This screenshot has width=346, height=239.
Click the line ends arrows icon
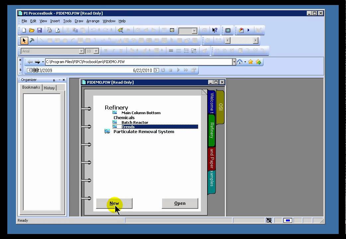tap(186, 51)
